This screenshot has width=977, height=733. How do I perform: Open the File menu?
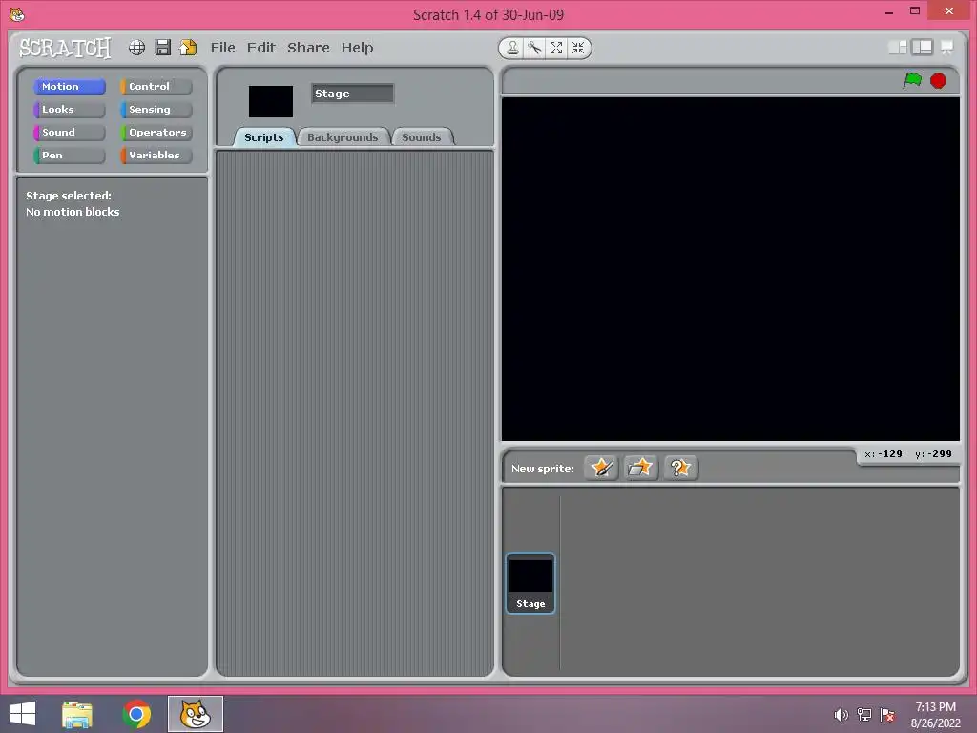(x=222, y=48)
